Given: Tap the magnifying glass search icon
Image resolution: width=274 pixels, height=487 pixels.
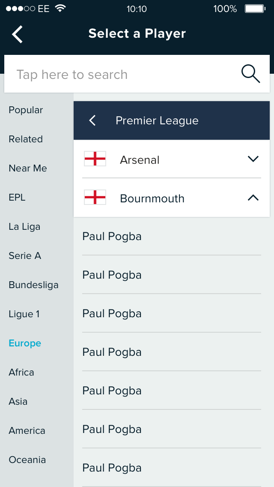Looking at the screenshot, I should click(x=250, y=74).
